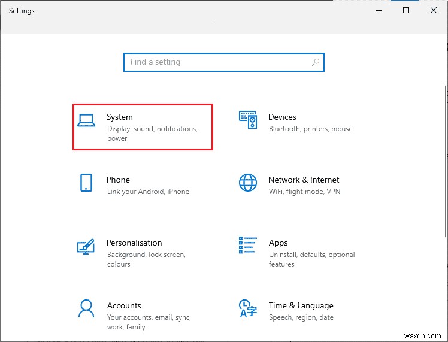Open the Devices settings heading

282,117
